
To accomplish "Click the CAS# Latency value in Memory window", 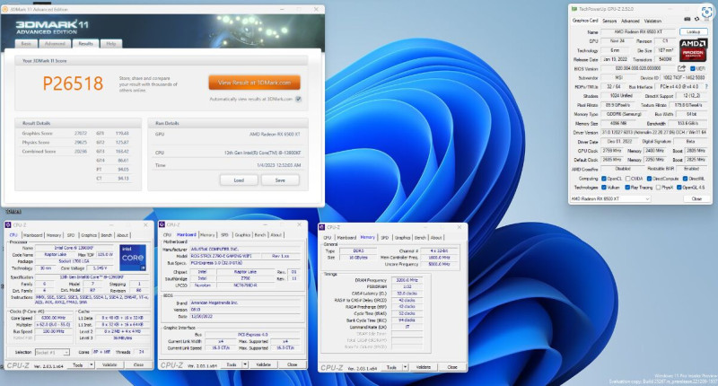I will click(407, 293).
